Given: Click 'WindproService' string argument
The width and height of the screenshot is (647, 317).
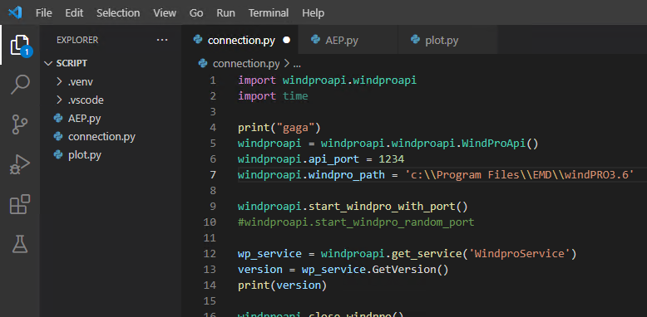Looking at the screenshot, I should click(x=519, y=254).
